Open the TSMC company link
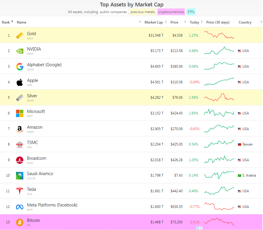 [x=32, y=143]
